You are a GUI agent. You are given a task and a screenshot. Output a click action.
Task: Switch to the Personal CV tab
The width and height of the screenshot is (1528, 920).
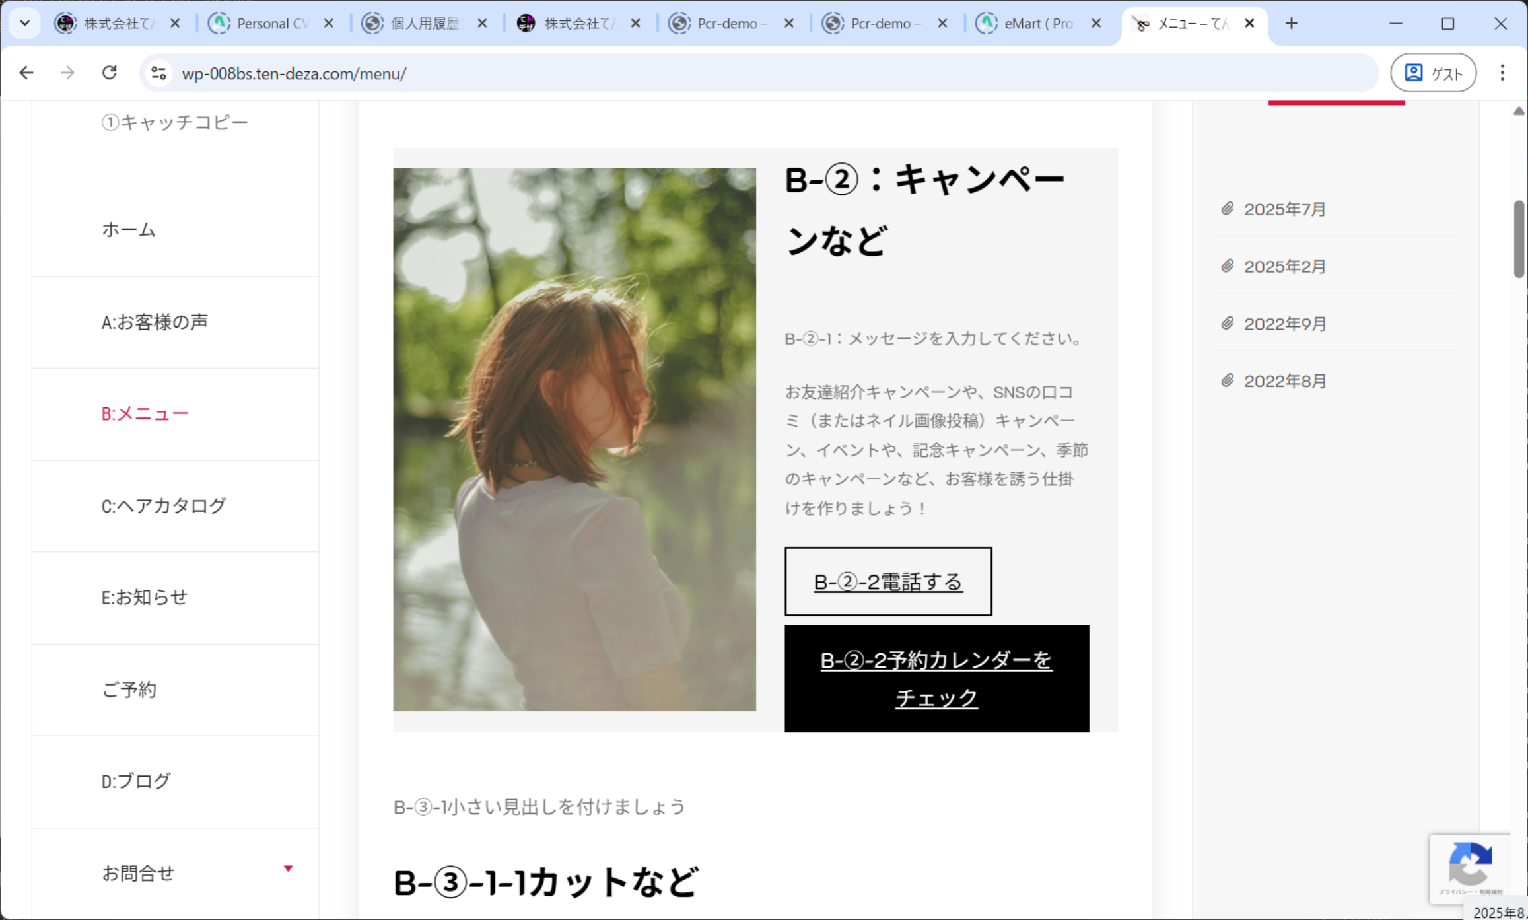[x=271, y=24]
